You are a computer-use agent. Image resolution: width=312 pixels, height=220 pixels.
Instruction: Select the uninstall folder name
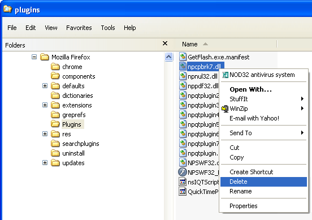point(73,153)
